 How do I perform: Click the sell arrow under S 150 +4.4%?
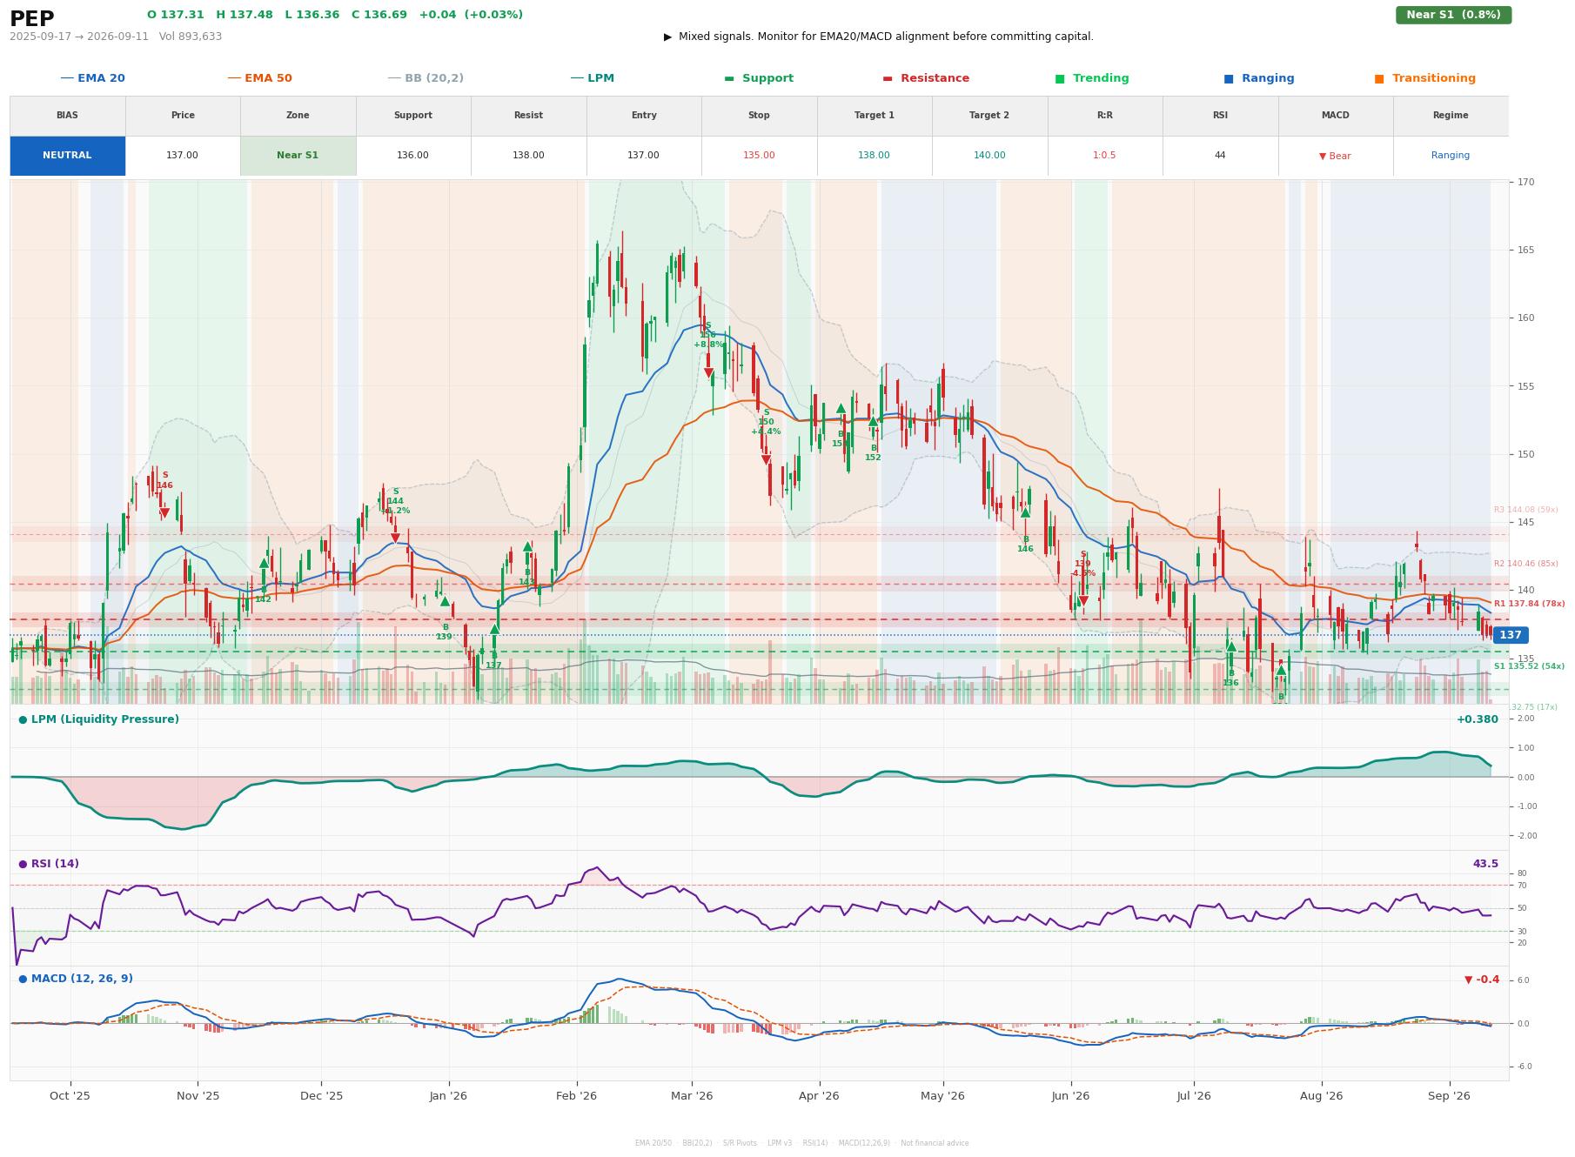pos(766,460)
